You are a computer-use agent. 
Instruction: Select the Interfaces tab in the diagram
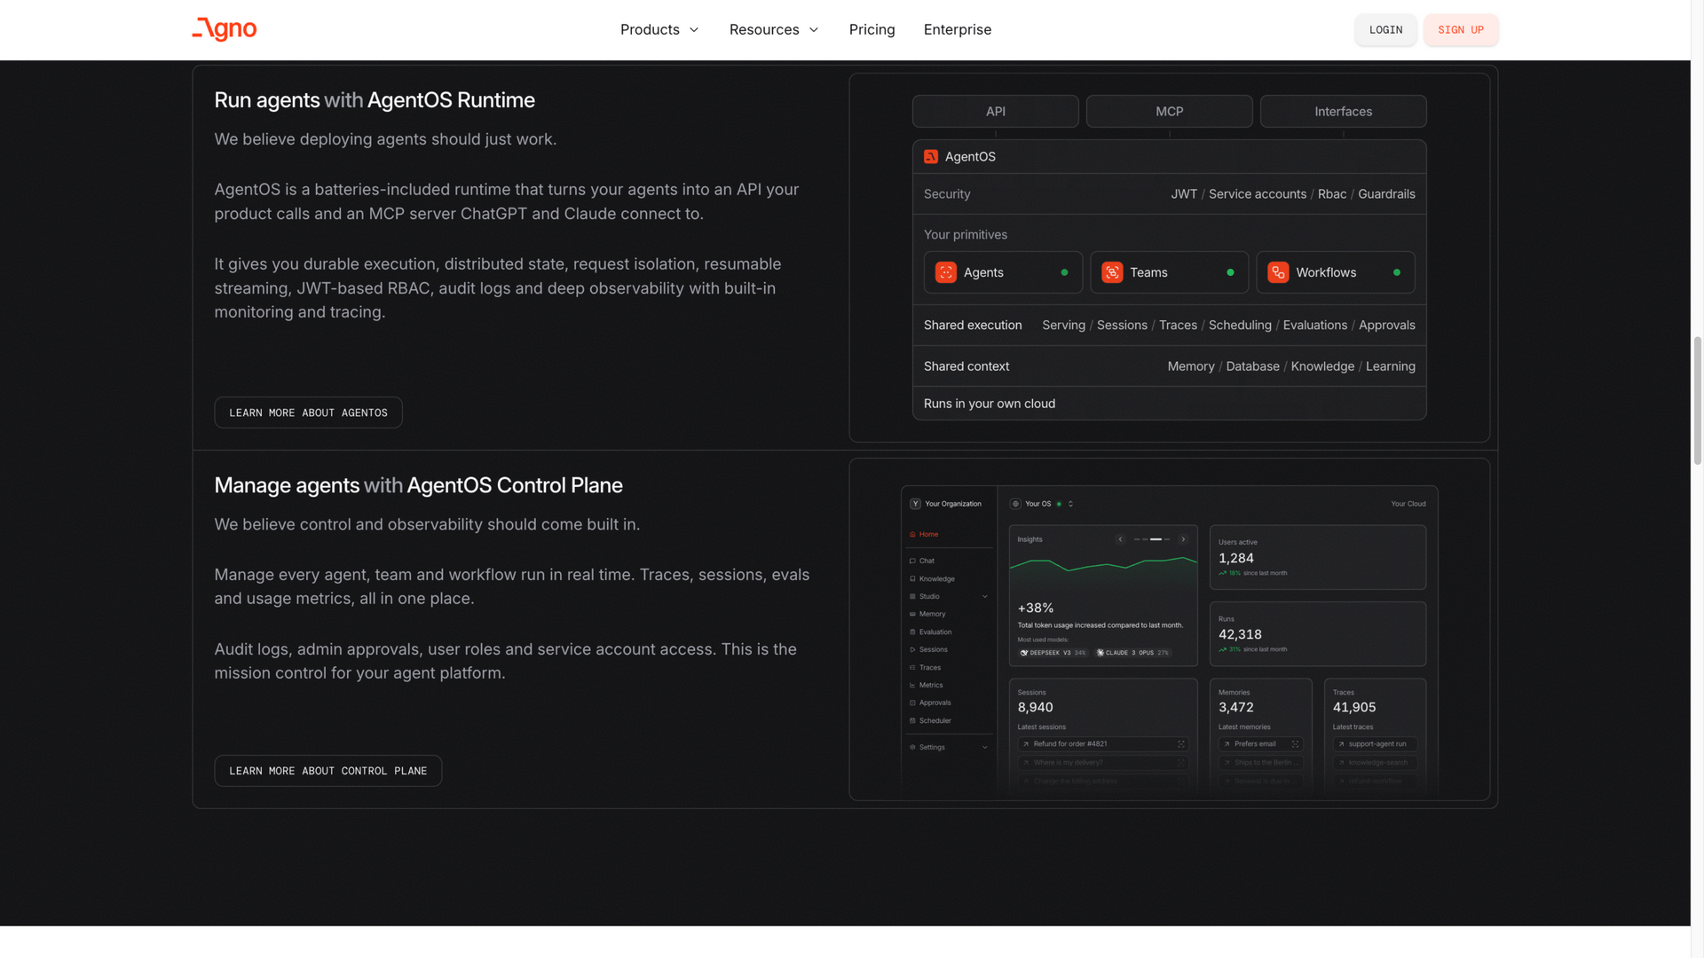(1343, 111)
